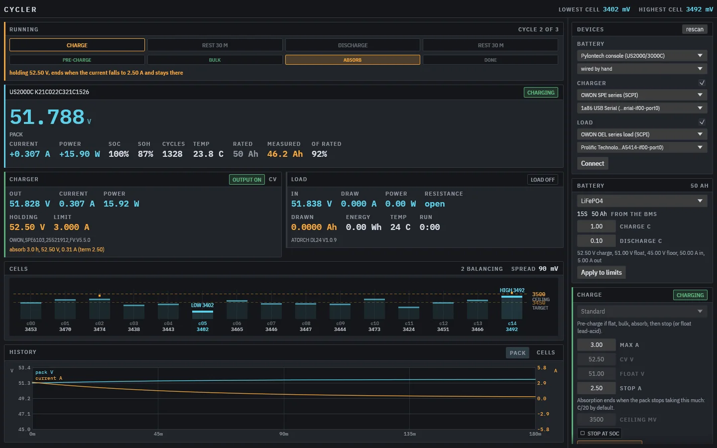Select the CHARGE step in the cycle sequence
717x448 pixels.
coord(77,45)
